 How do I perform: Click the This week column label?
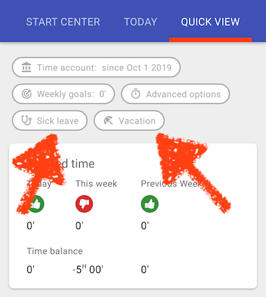point(96,183)
